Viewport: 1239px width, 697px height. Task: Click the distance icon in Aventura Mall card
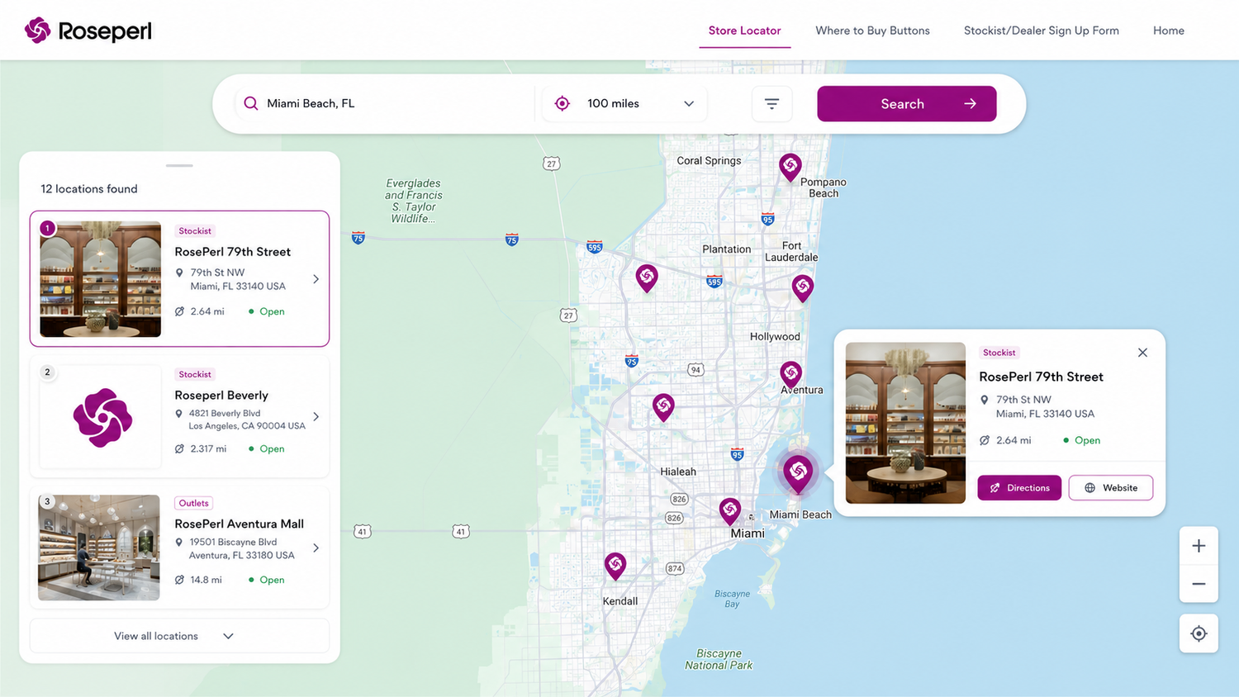pos(179,580)
